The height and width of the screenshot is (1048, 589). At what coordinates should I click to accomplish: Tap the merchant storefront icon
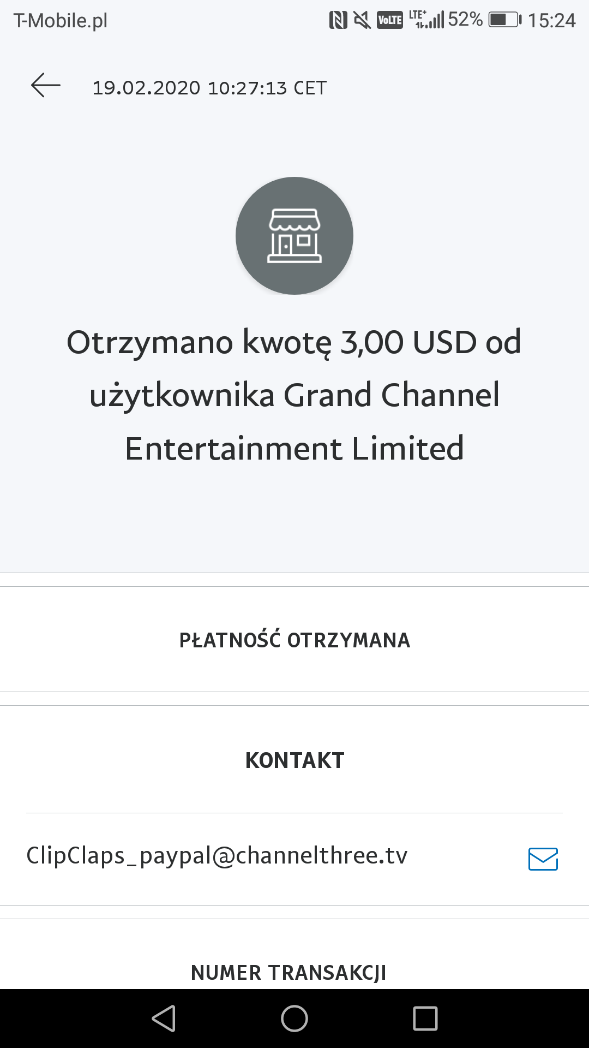click(294, 236)
